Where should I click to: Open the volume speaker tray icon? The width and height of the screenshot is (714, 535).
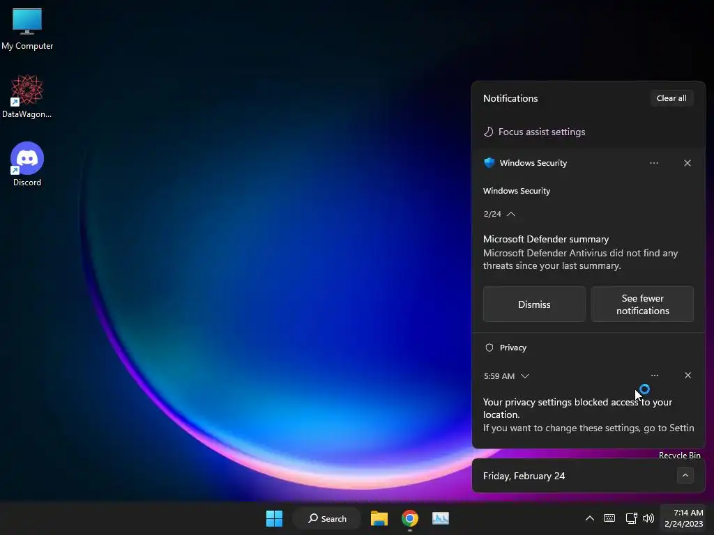tap(648, 518)
